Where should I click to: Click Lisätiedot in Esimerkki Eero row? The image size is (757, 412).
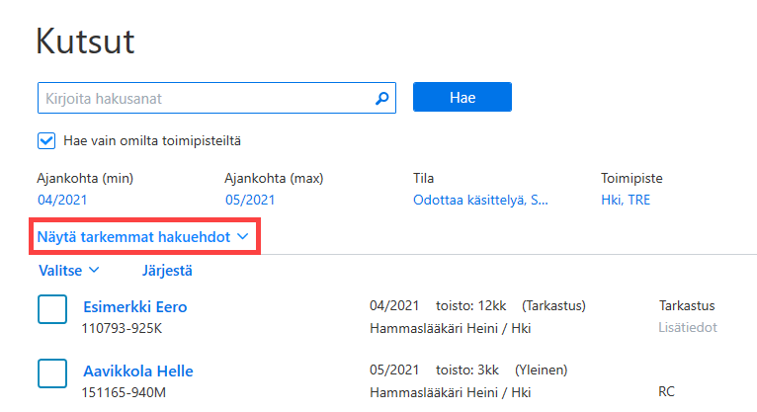click(x=688, y=328)
